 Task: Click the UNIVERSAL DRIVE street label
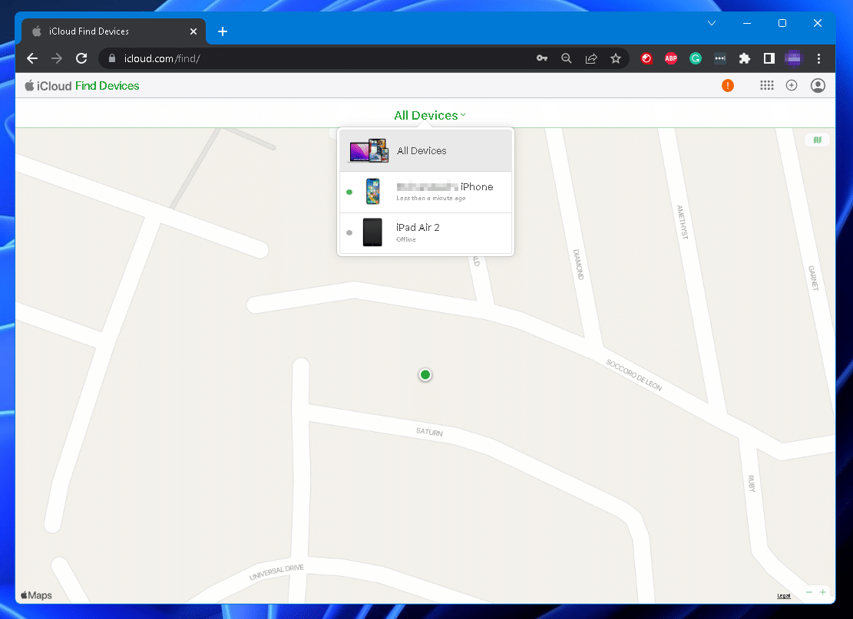276,571
